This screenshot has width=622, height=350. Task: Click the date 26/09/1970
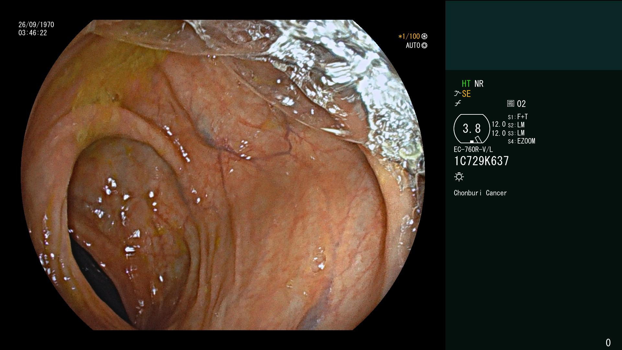[36, 25]
